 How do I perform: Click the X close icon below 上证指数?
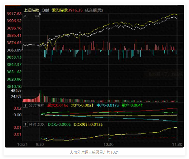pos(25,16)
